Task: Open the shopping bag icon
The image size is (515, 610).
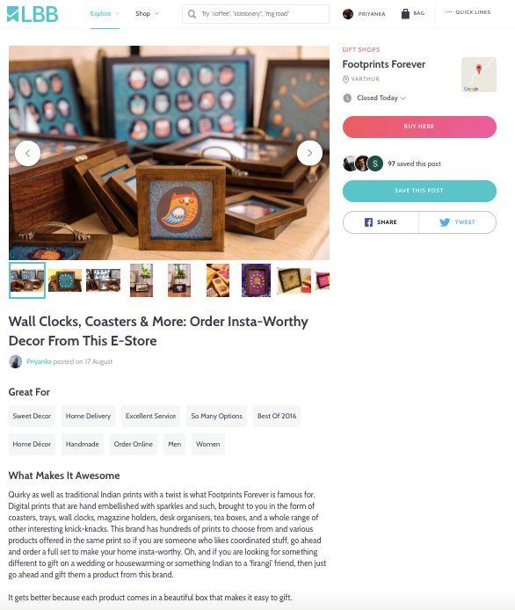Action: pos(405,13)
